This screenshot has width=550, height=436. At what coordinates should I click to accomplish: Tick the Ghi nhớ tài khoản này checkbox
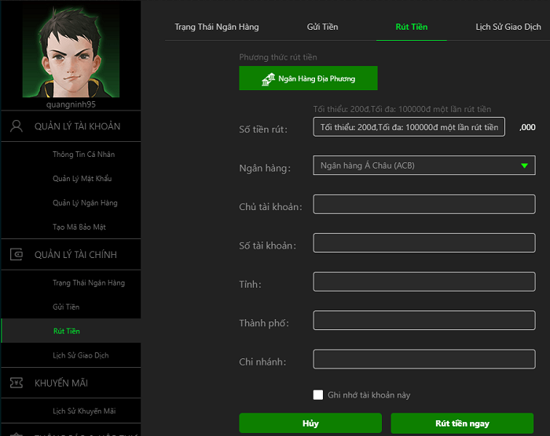click(318, 395)
